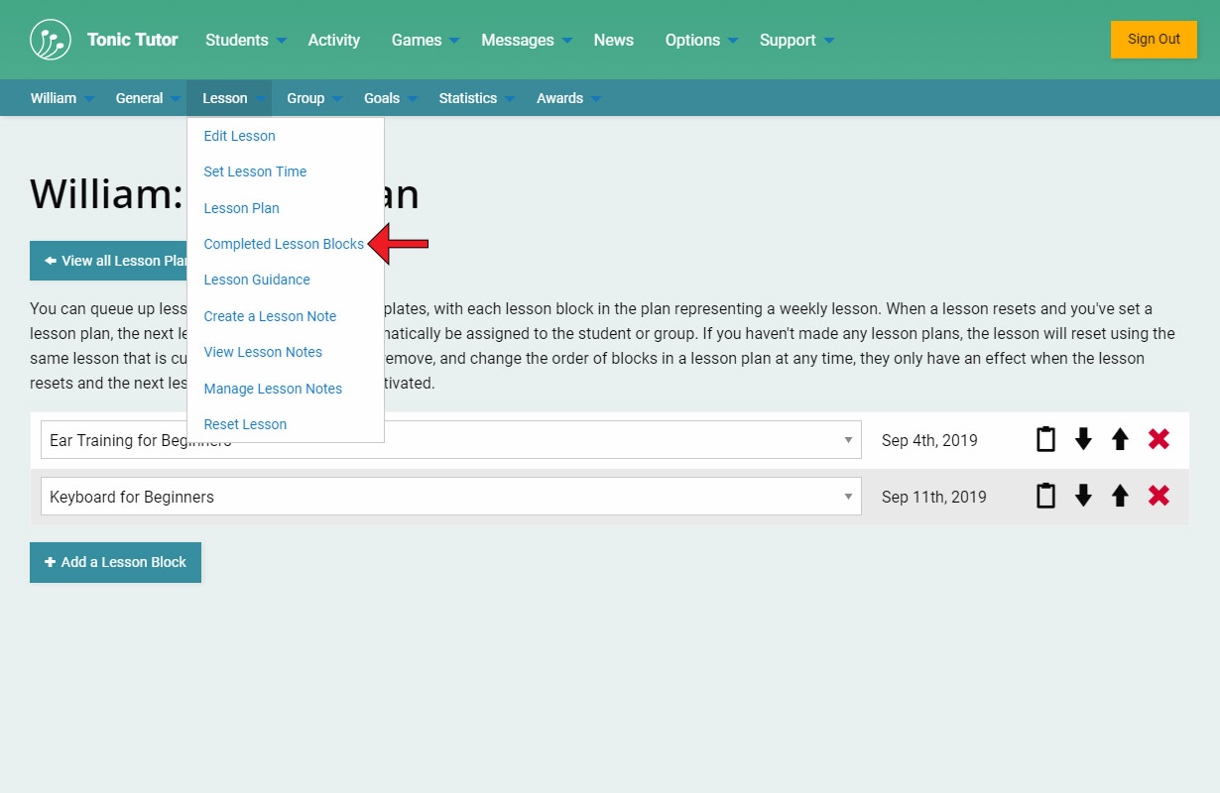The image size is (1220, 793).
Task: Click Add a Lesson Block button
Action: pos(115,562)
